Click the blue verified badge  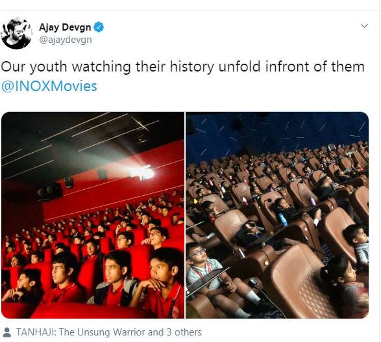[x=99, y=27]
